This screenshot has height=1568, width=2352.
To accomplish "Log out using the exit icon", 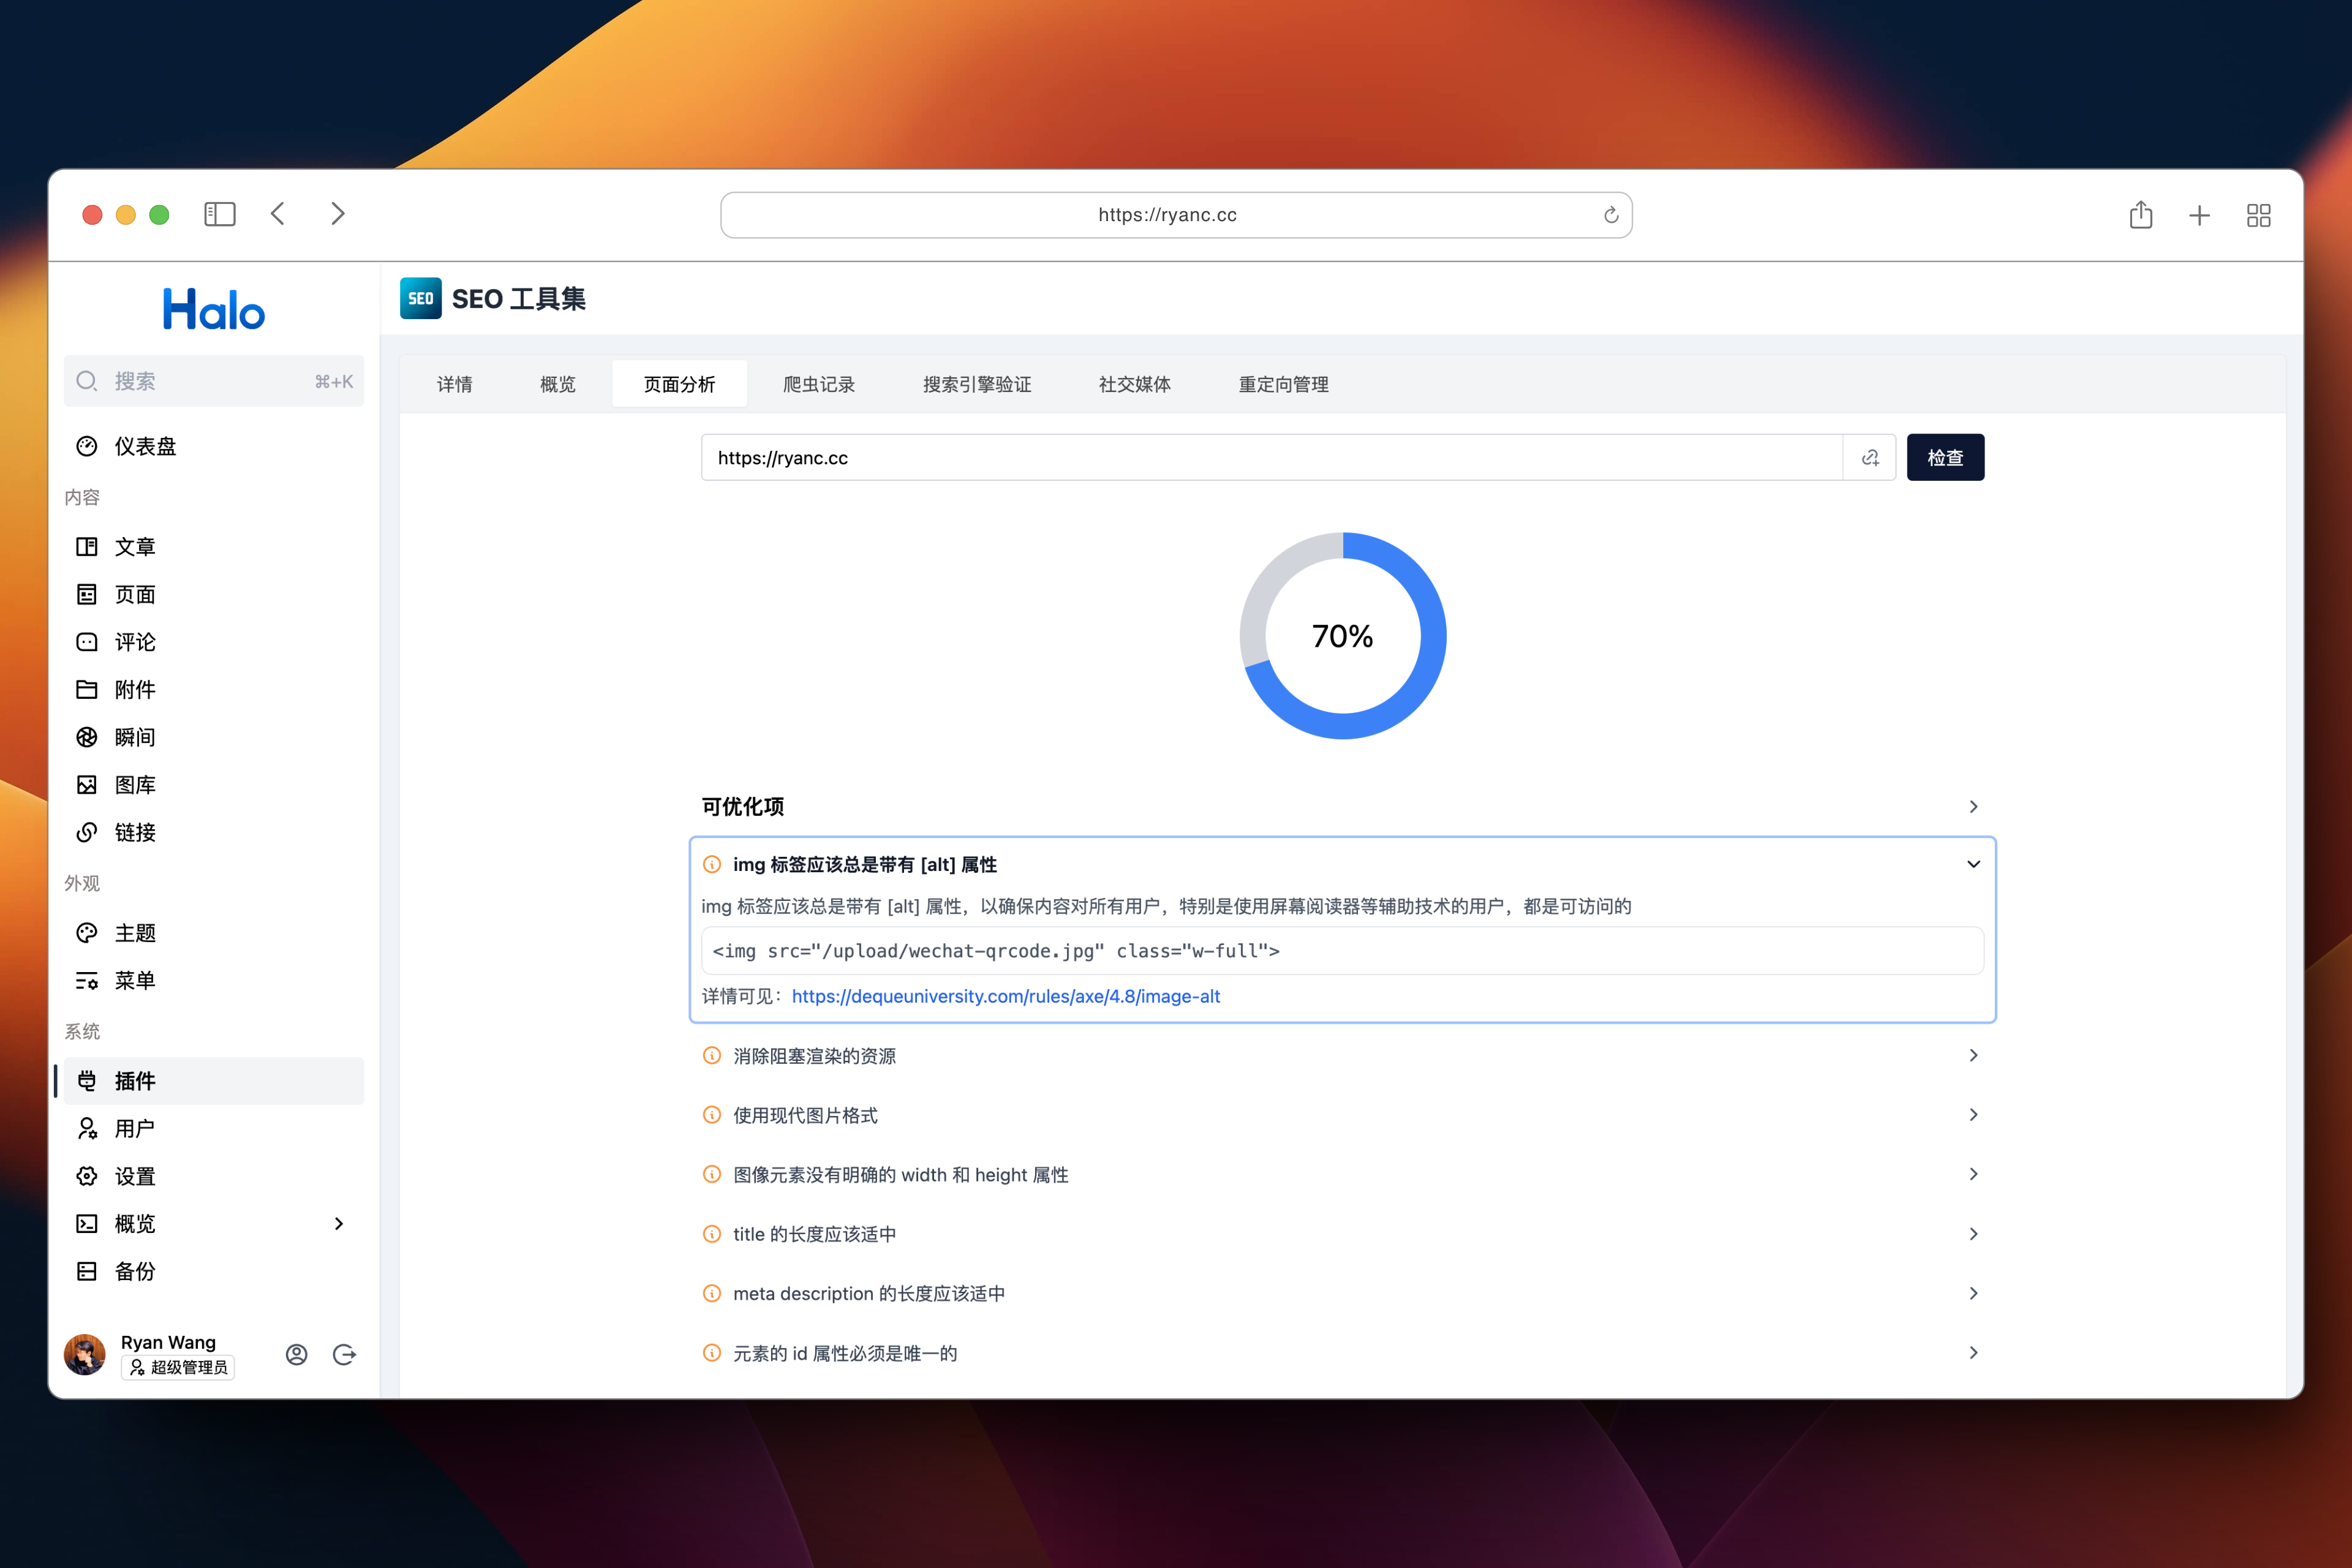I will [x=344, y=1354].
